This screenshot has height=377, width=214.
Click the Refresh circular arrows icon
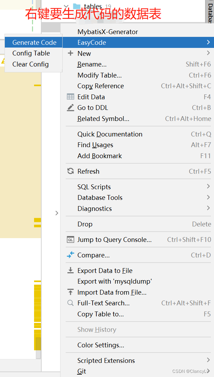point(71,171)
